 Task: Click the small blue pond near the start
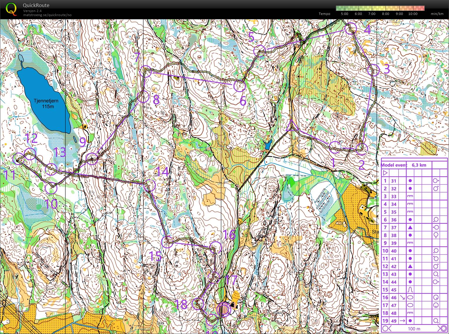pos(268,145)
